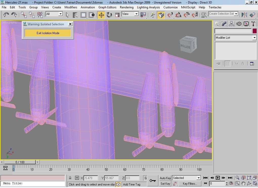Open the Motion command panel tab
This screenshot has height=188, width=258.
(x=239, y=24)
